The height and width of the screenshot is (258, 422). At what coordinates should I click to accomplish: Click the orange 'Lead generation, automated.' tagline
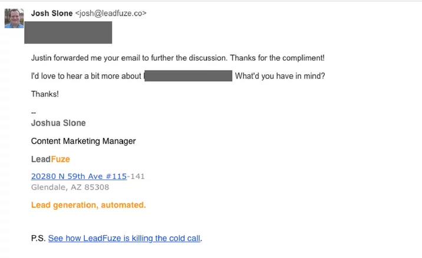[x=88, y=205]
